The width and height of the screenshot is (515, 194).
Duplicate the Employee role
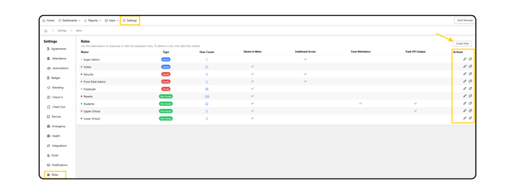tap(470, 88)
